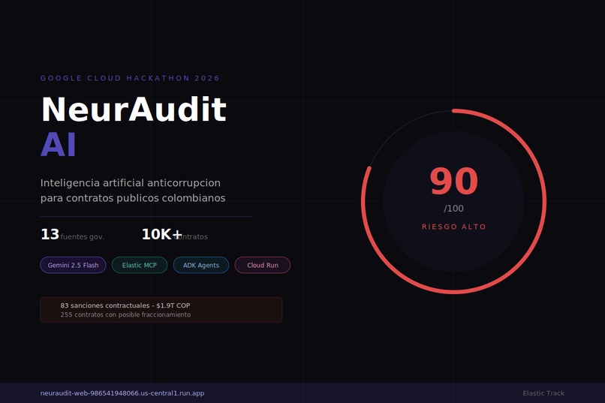Click the Elastic Track footer label
This screenshot has width=605, height=403.
(543, 393)
